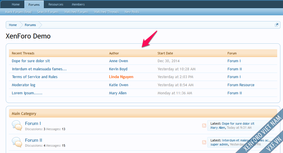Switch to the Resources tab
The width and height of the screenshot is (283, 153).
56,4
